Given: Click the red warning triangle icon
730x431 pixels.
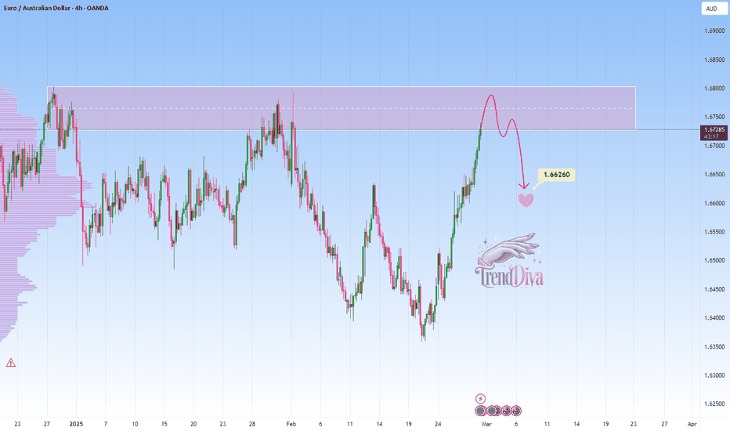Looking at the screenshot, I should [x=11, y=363].
